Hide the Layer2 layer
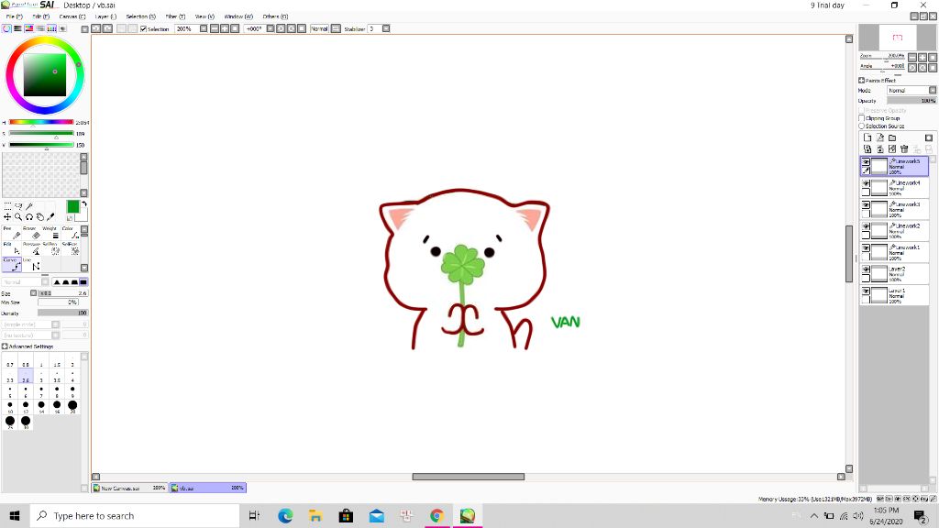Image resolution: width=939 pixels, height=528 pixels. [x=866, y=269]
